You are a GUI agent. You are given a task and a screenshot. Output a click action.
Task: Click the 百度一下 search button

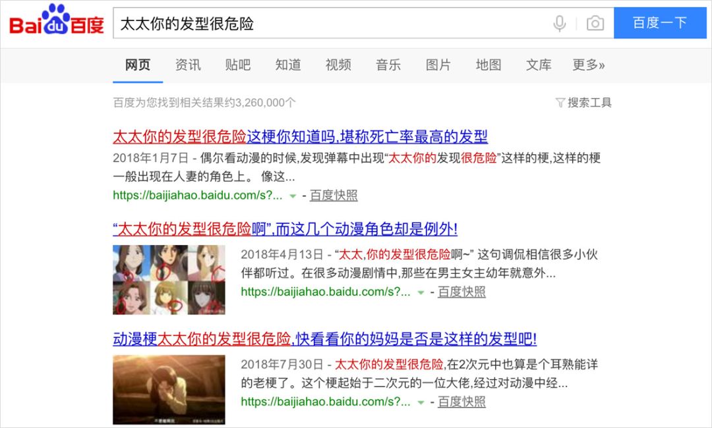660,22
